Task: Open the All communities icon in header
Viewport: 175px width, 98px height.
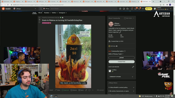Action: [x=124, y=9]
